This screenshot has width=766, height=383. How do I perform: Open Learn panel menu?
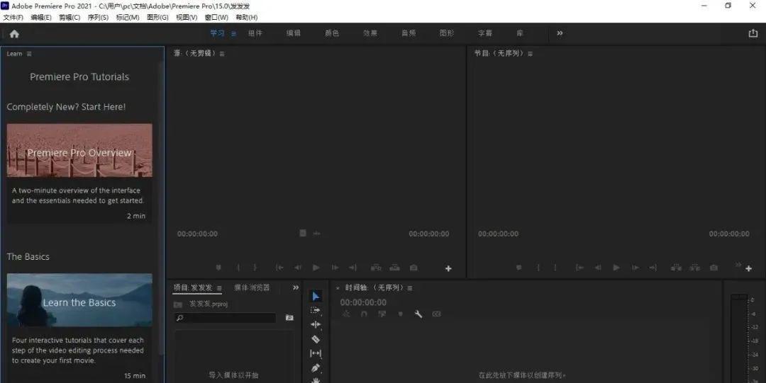point(29,54)
